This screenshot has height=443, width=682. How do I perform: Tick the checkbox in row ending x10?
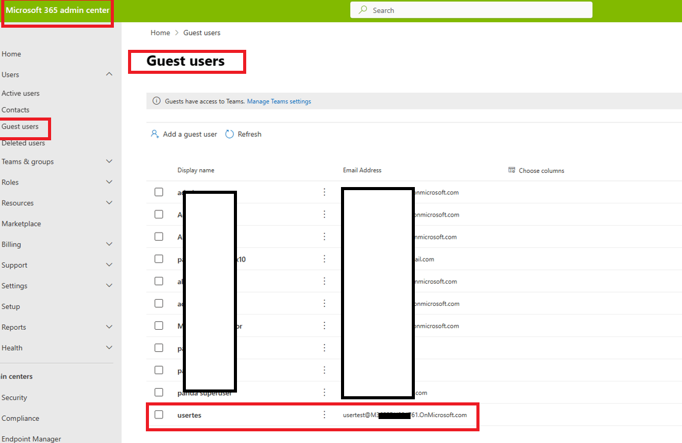click(x=159, y=258)
